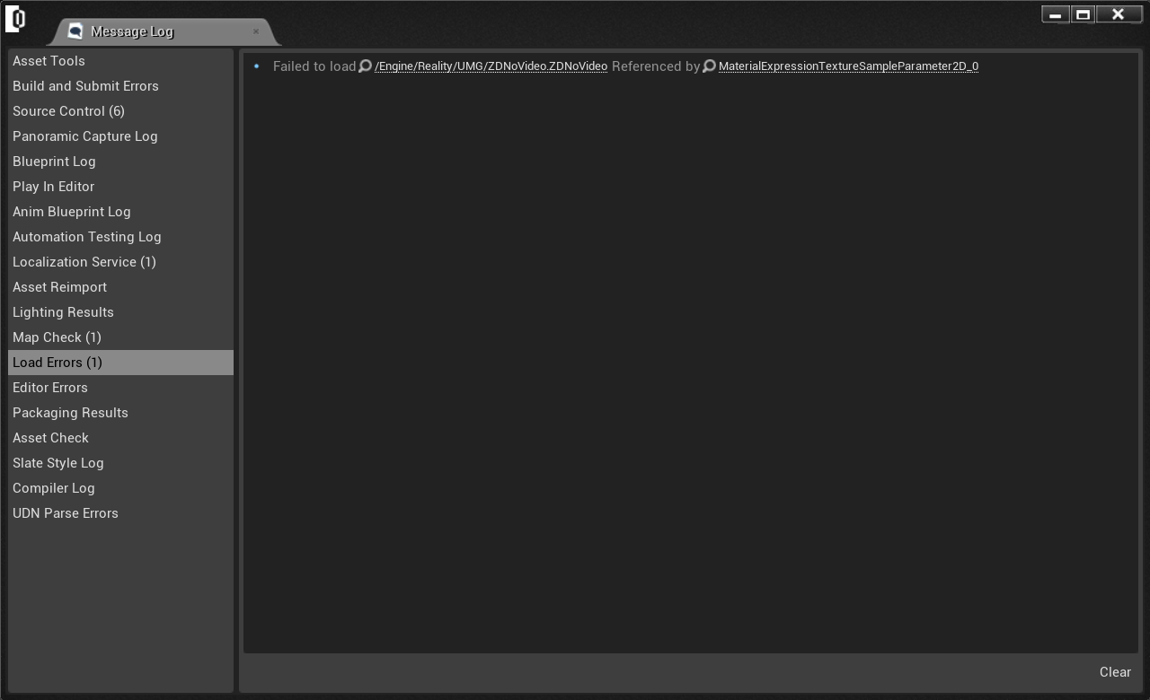Open the MaterialExpressionTextureSampleParameter2D_0 link
Viewport: 1150px width, 700px height.
pos(848,66)
